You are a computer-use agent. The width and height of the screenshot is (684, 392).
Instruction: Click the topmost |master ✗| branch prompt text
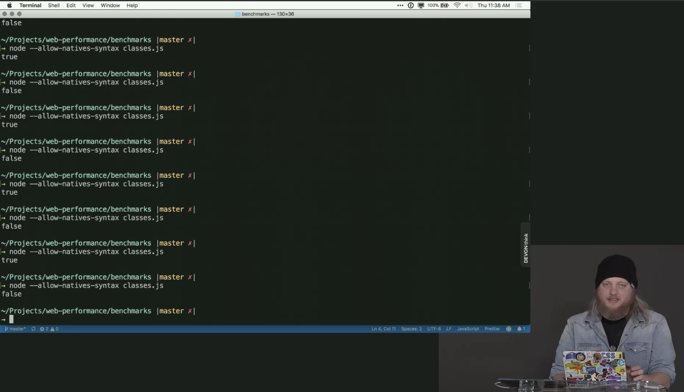click(176, 40)
